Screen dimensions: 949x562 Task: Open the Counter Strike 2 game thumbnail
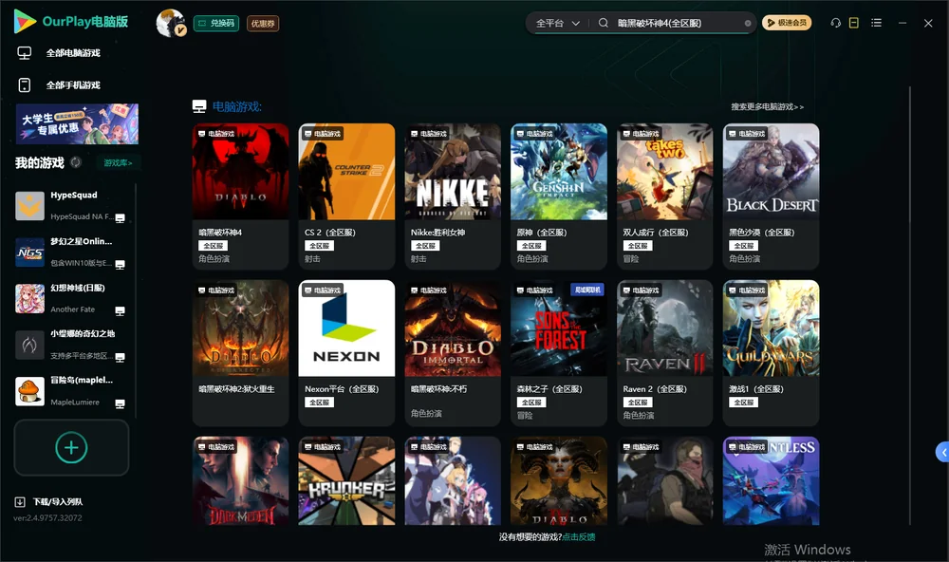click(x=346, y=172)
